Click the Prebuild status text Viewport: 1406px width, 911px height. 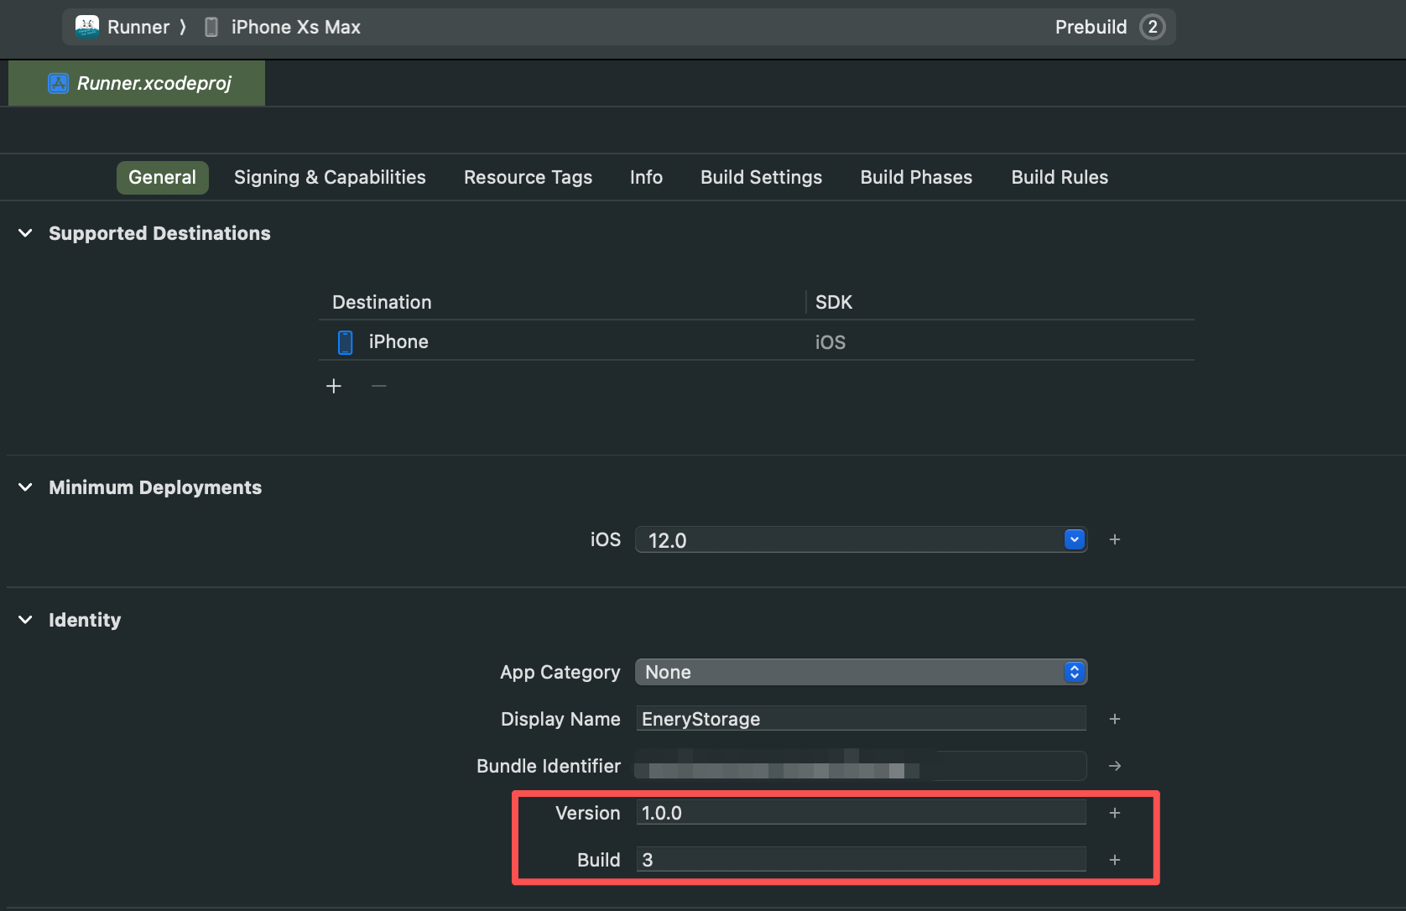tap(1091, 27)
